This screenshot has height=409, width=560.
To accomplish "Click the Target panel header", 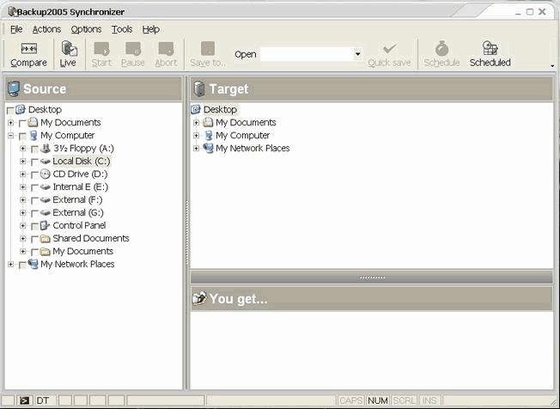I will pos(372,89).
